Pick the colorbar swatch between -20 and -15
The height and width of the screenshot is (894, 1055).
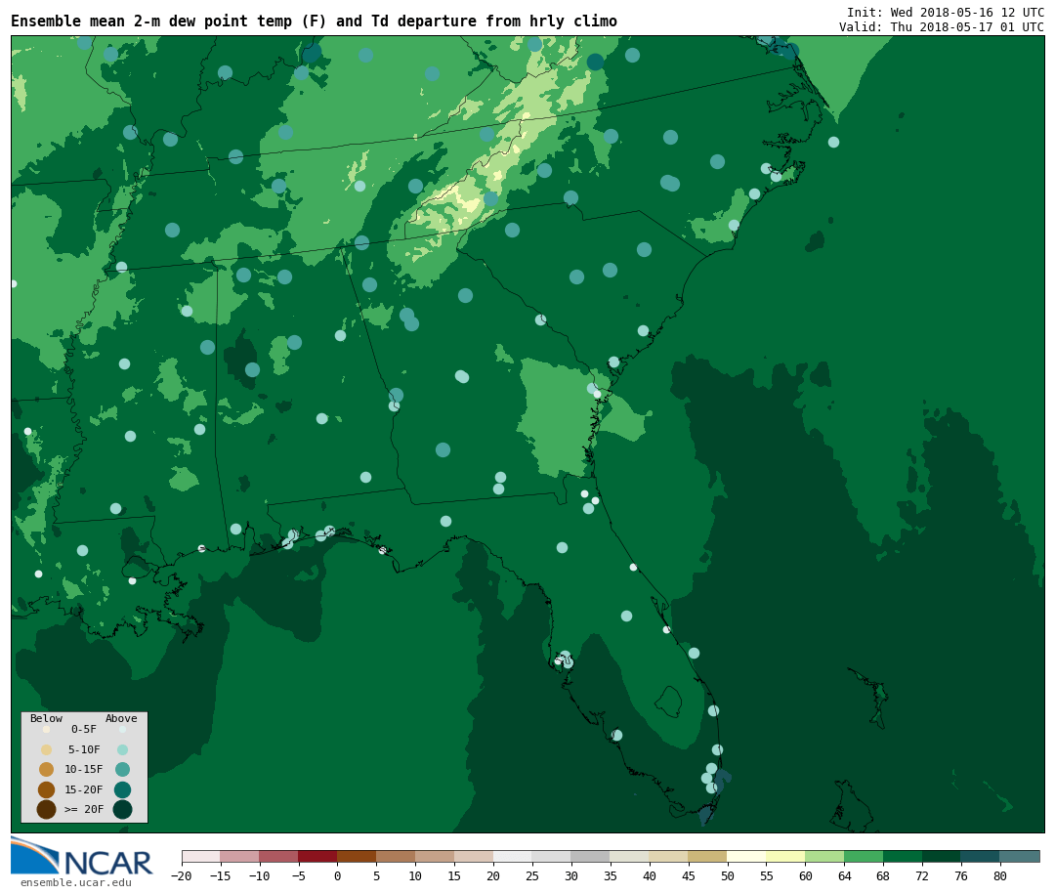click(x=201, y=857)
